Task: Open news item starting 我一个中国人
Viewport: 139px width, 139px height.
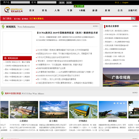Action: pyautogui.click(x=56, y=79)
